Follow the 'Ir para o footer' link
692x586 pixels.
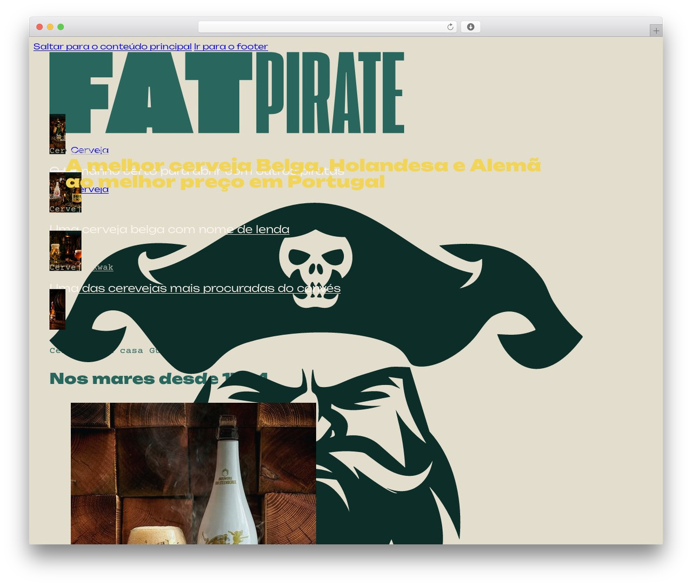click(x=231, y=46)
